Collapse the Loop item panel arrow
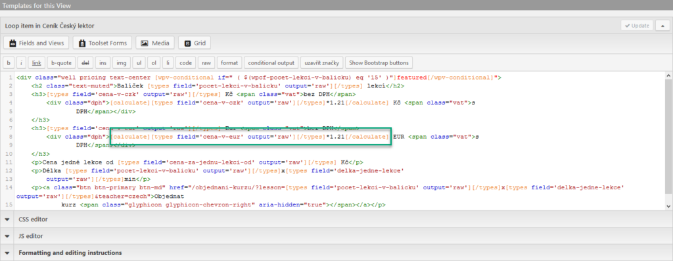Viewport: 673px width, 261px height. point(662,26)
